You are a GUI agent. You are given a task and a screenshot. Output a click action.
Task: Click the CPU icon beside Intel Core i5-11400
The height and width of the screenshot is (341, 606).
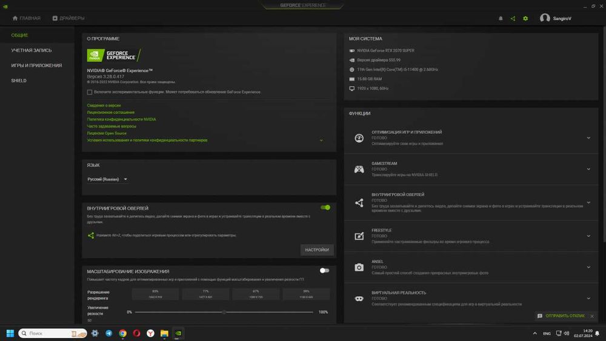pyautogui.click(x=351, y=70)
